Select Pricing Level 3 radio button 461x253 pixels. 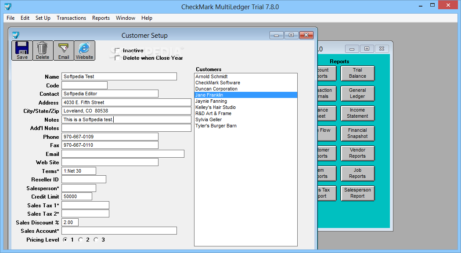click(96, 240)
